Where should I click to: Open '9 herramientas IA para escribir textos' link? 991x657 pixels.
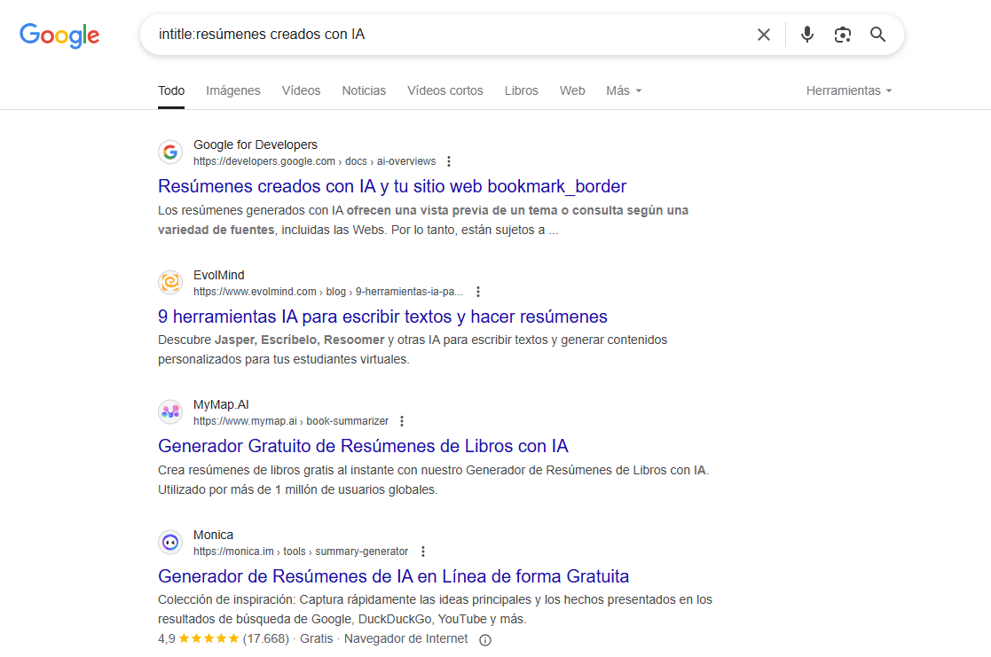coord(382,317)
